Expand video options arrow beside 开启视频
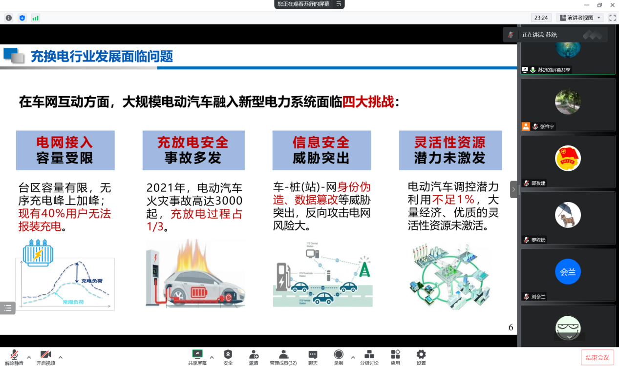 pyautogui.click(x=60, y=357)
